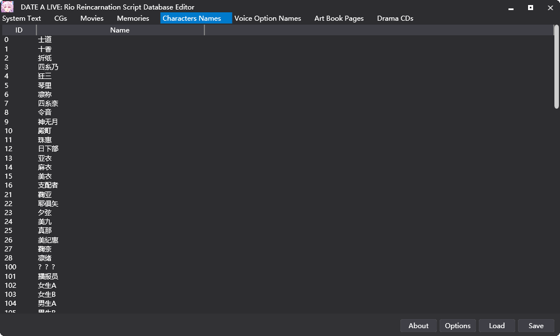Click ID cell 21
This screenshot has height=336, width=560.
point(8,195)
